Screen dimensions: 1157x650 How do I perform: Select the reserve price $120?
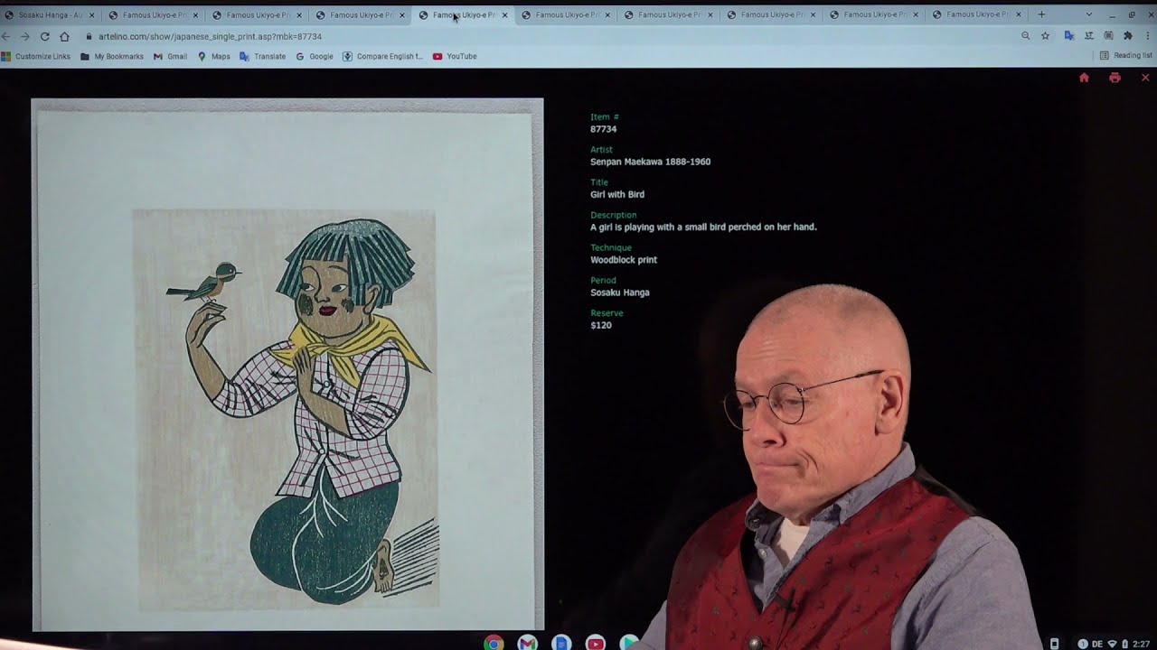click(601, 325)
